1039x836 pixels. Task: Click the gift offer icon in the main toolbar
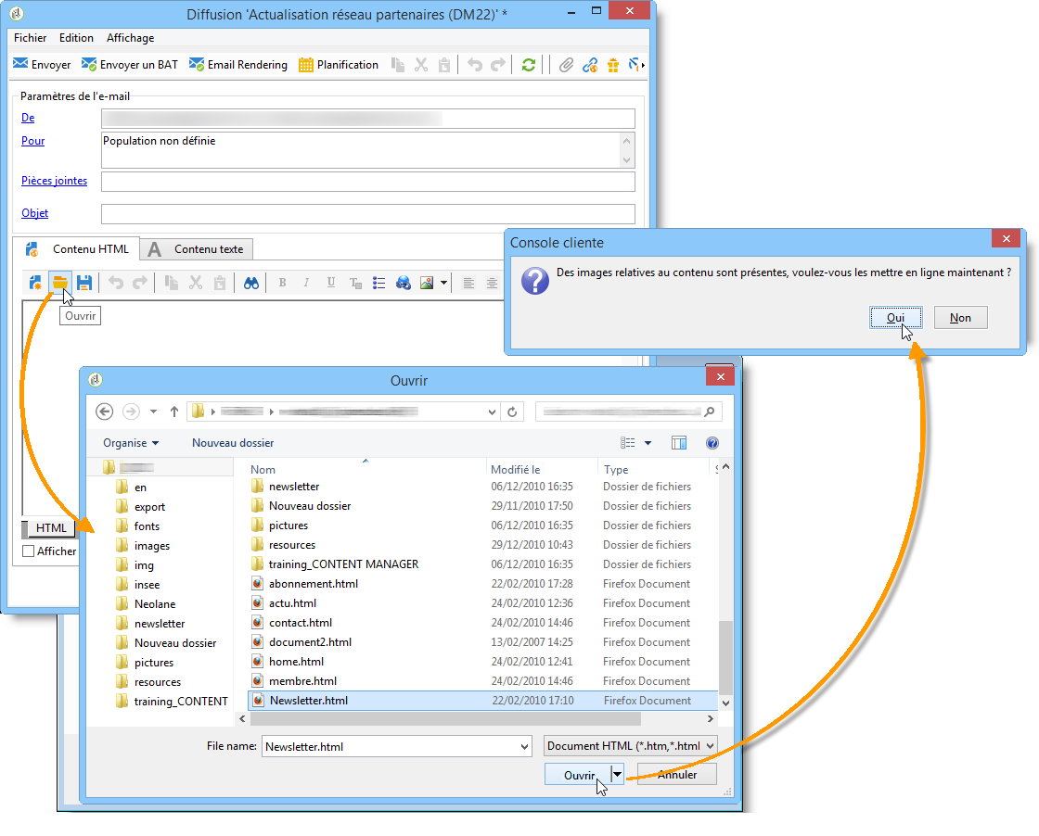613,64
